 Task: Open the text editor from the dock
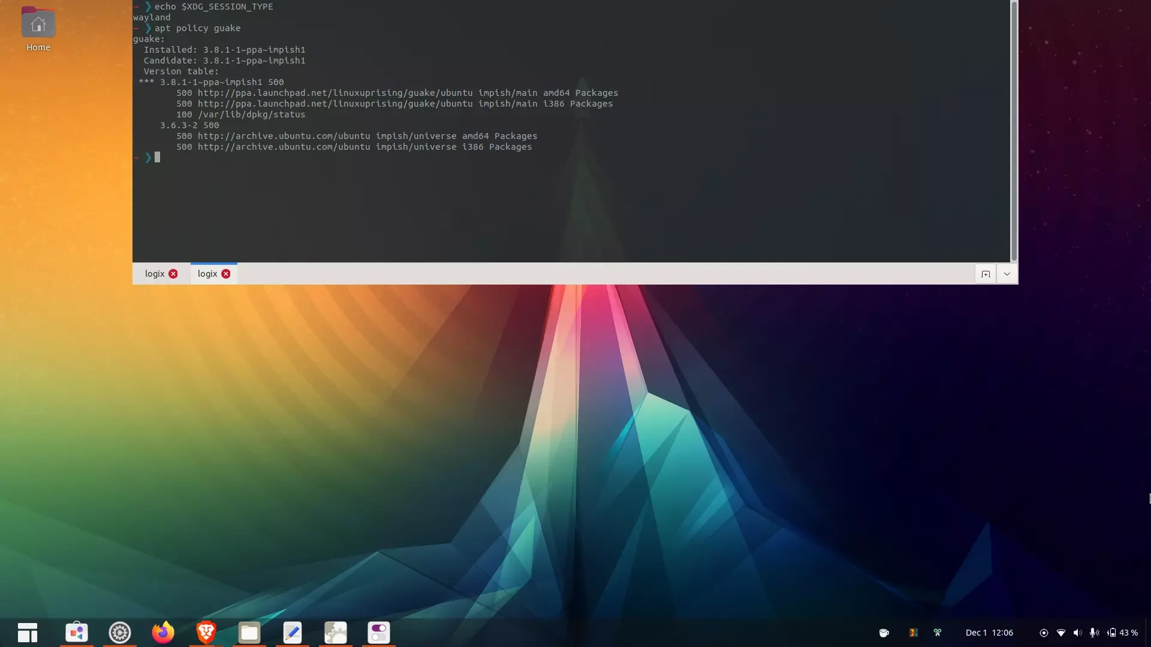pyautogui.click(x=292, y=632)
